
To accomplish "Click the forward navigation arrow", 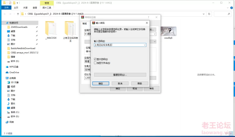I will [x=10, y=14].
